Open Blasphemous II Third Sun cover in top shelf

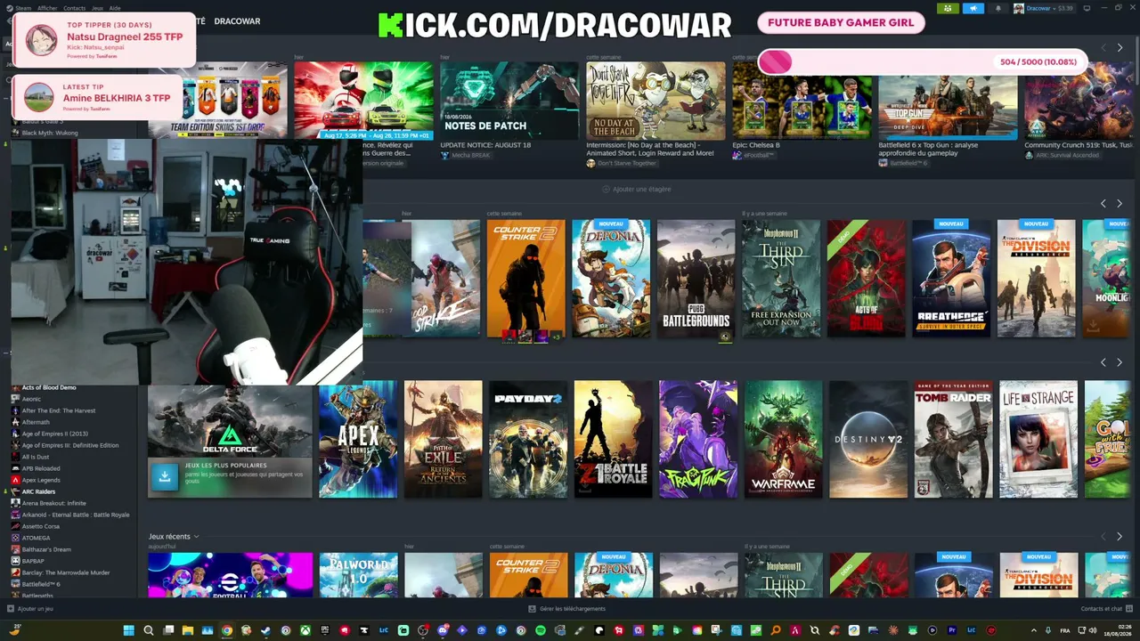[781, 279]
